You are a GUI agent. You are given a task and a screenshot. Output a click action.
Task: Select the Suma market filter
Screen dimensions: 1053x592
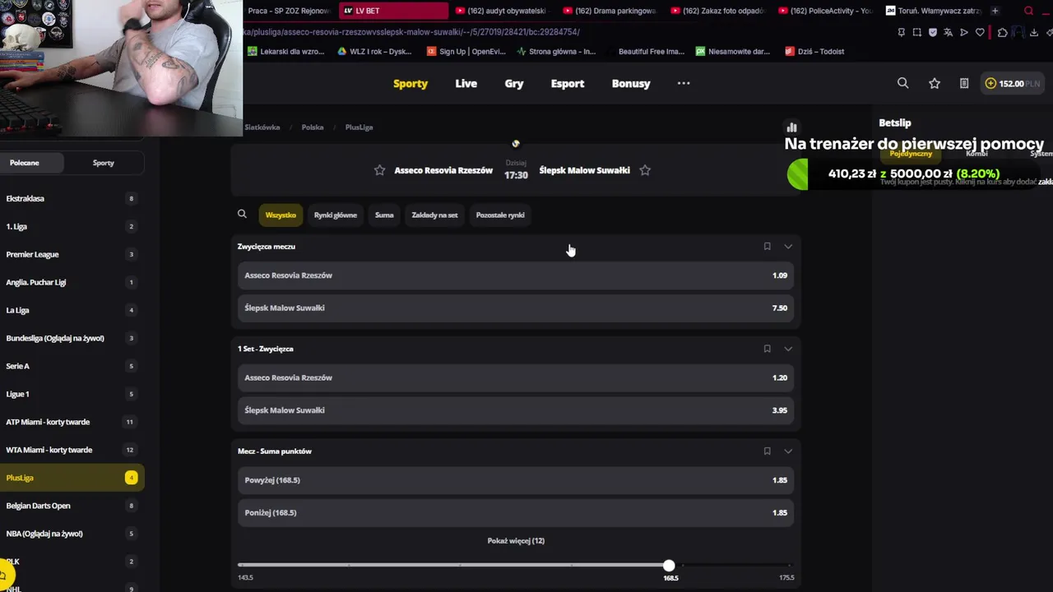(384, 215)
